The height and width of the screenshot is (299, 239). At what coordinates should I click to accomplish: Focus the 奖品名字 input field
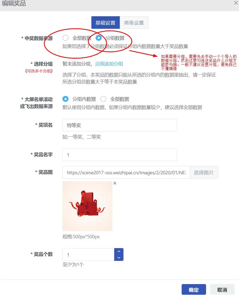tap(120, 155)
